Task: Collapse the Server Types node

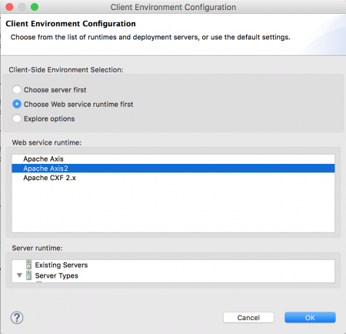Action: click(x=19, y=276)
